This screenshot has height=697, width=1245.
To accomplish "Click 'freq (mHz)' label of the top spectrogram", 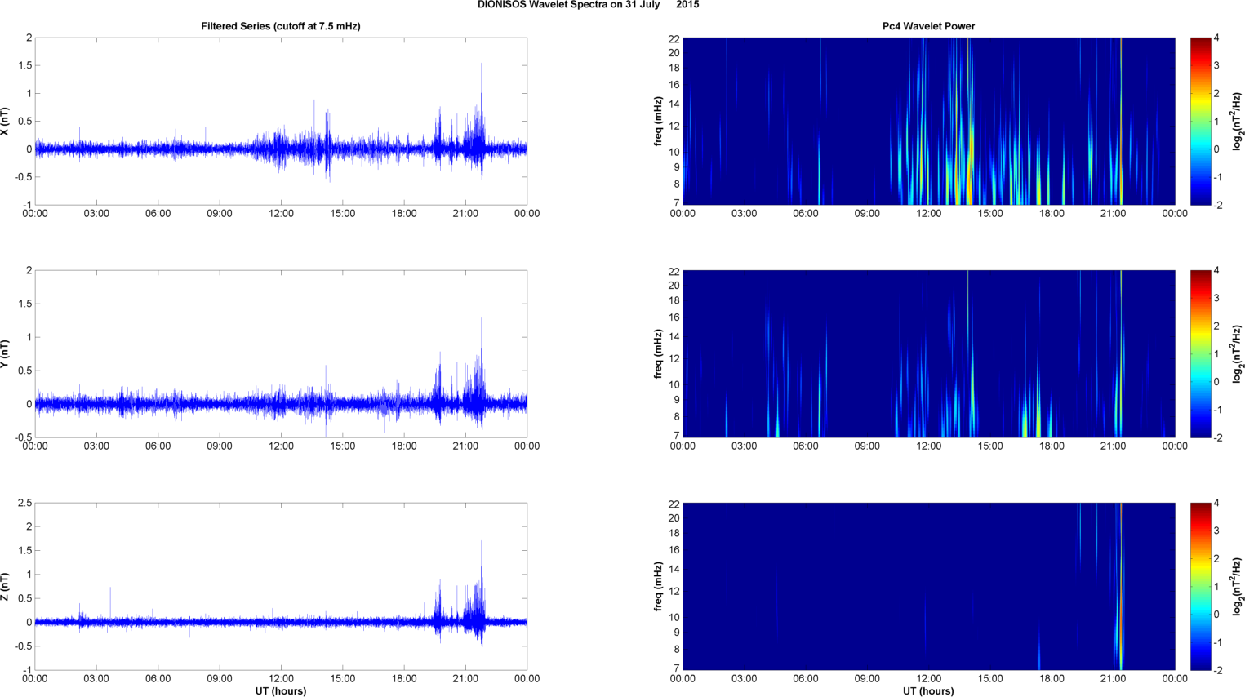I will [x=658, y=121].
